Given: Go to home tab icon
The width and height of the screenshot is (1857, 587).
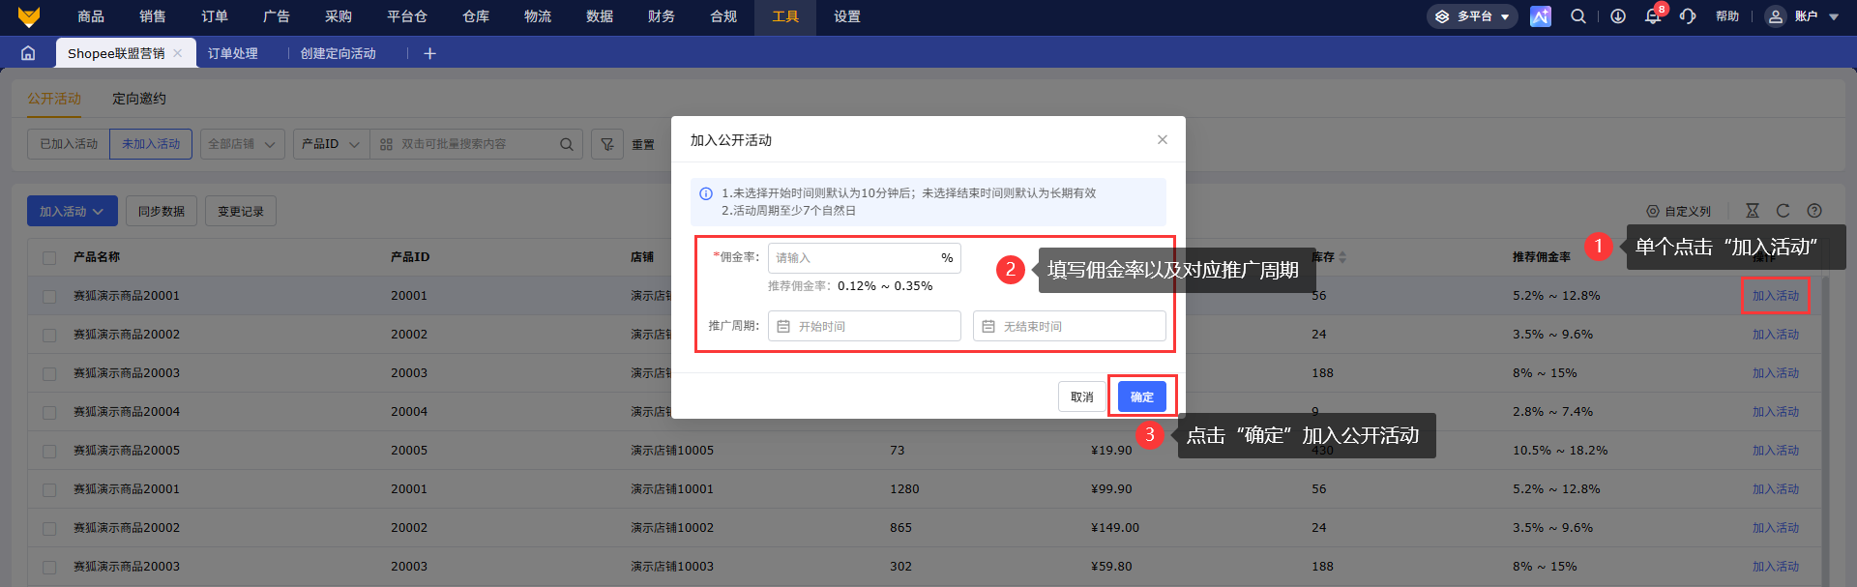Looking at the screenshot, I should tap(28, 53).
